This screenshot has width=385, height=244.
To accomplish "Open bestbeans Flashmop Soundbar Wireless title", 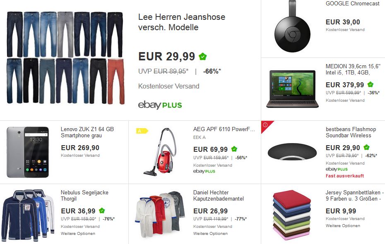I will pos(351,132).
